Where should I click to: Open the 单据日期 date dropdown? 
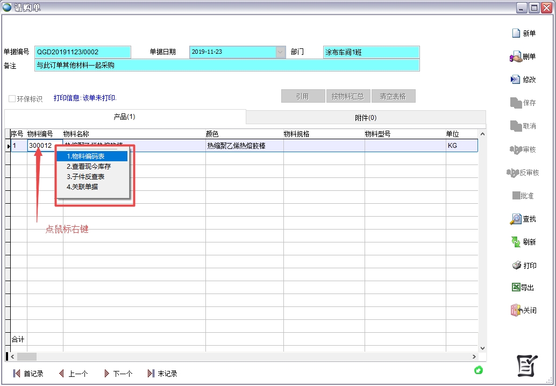pyautogui.click(x=280, y=52)
